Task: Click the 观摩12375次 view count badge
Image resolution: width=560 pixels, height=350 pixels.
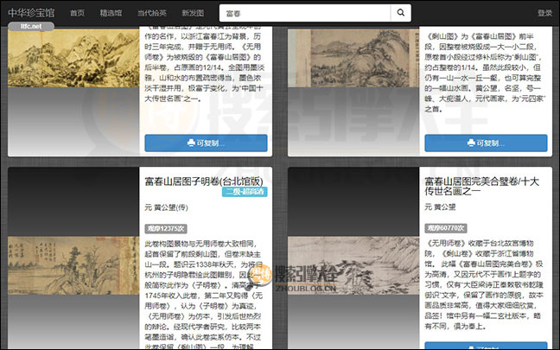Action: (166, 228)
